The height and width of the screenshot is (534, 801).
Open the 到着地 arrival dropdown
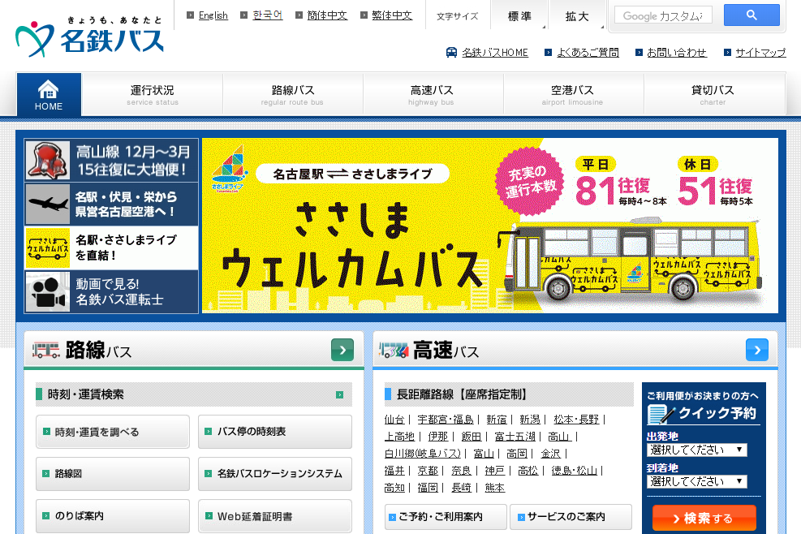[697, 481]
